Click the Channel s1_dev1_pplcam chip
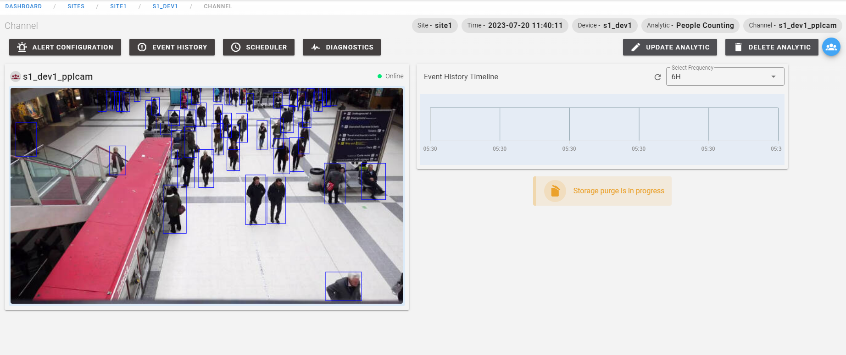846x355 pixels. pos(792,26)
